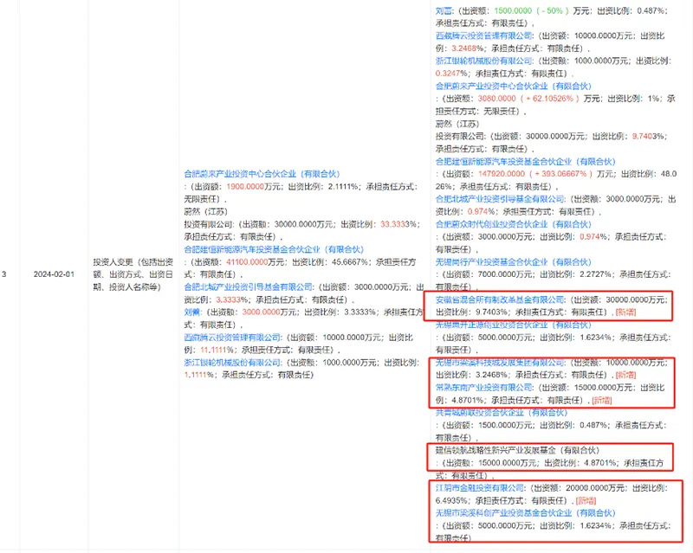Image resolution: width=693 pixels, height=553 pixels.
Task: Open 合肥北城产业投资引导基金 link with 0.974% ratio
Action: pos(500,199)
